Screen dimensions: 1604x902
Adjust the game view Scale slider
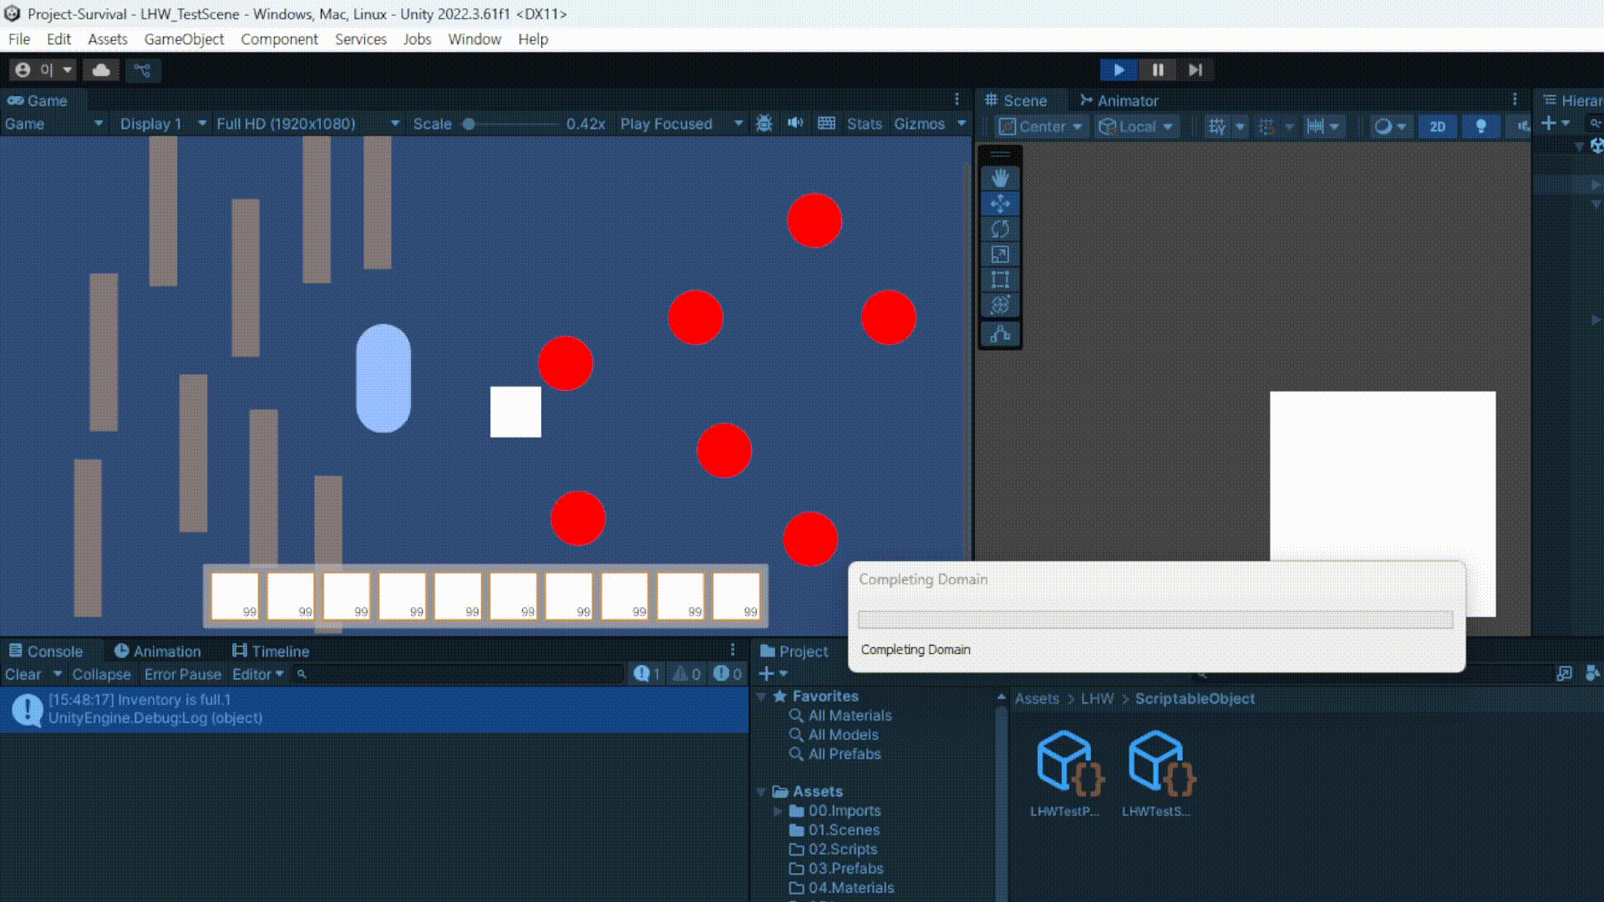click(x=470, y=124)
